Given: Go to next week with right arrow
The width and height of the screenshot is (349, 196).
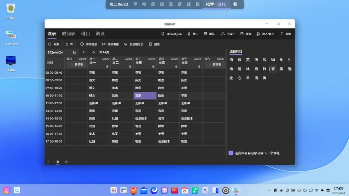Looking at the screenshot, I should 93,52.
